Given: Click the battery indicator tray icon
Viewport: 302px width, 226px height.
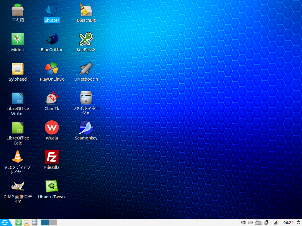Looking at the screenshot, I should pyautogui.click(x=250, y=222).
